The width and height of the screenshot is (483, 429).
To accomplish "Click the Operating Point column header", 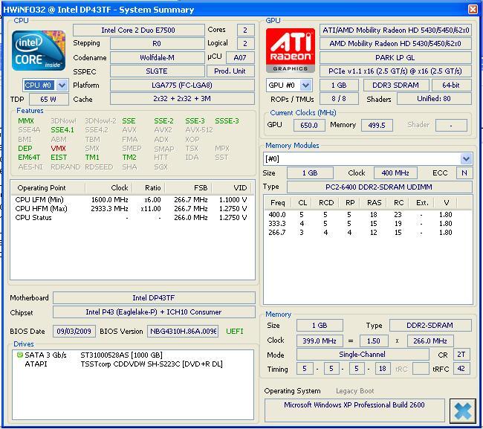I will (48, 187).
